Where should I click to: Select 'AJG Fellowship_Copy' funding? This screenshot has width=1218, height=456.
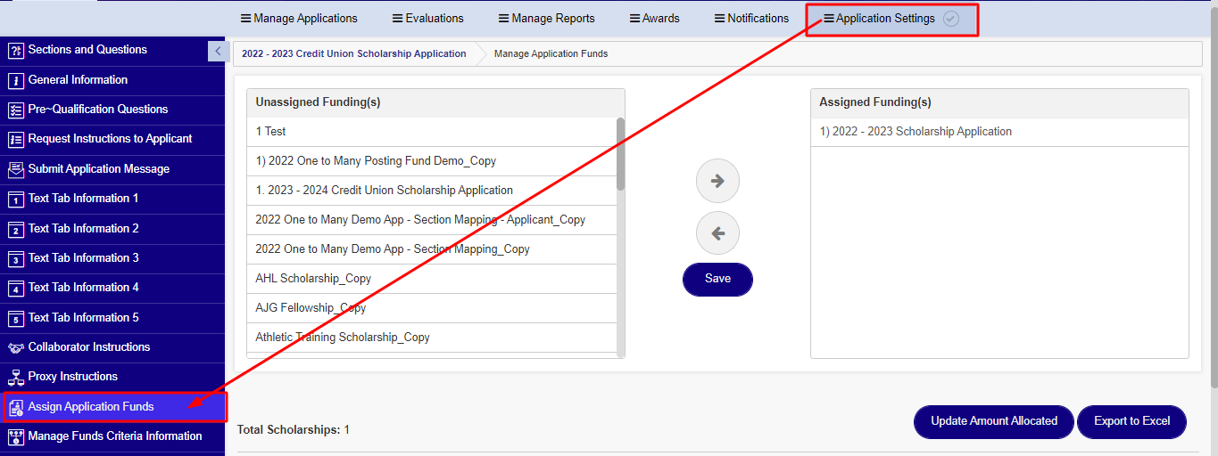432,308
